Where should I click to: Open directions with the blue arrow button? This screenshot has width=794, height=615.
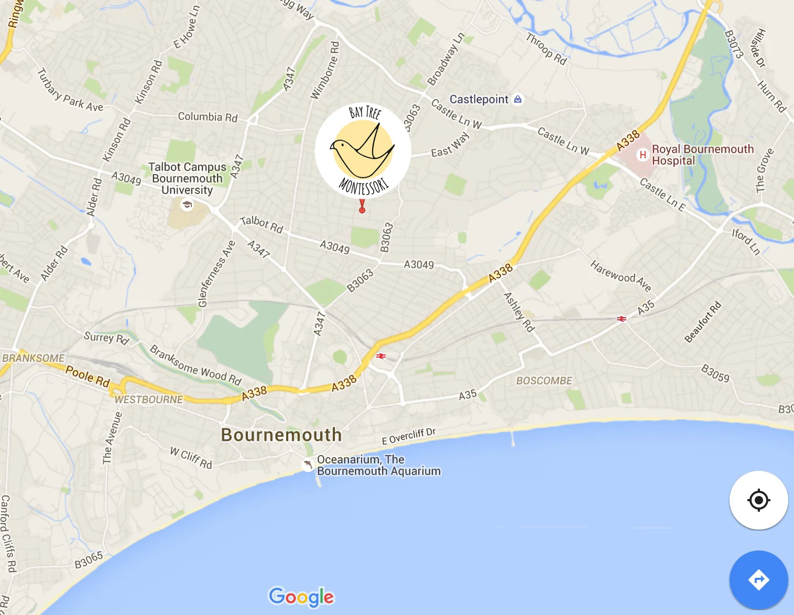(x=758, y=580)
